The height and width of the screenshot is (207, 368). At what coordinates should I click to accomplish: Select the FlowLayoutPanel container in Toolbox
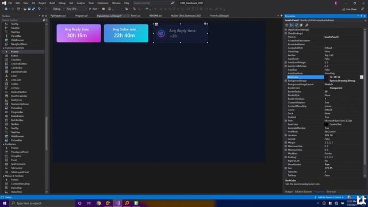[20, 152]
